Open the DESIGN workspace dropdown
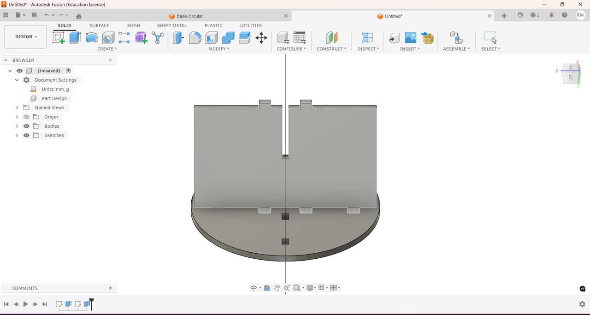This screenshot has width=590, height=315. click(x=26, y=37)
